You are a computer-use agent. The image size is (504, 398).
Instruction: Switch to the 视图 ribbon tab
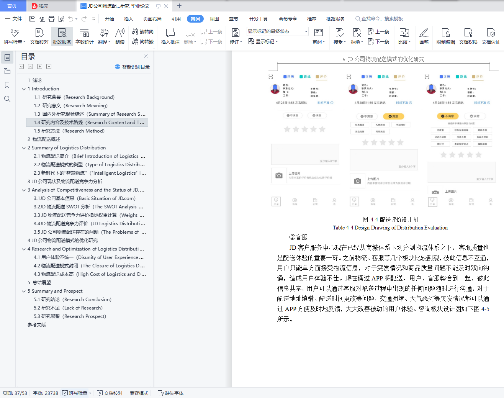click(x=214, y=19)
